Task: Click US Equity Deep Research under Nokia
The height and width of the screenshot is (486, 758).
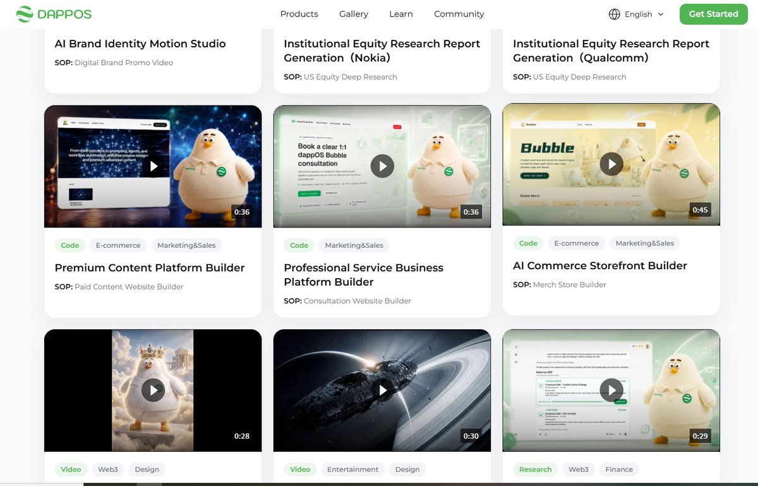Action: click(x=350, y=77)
